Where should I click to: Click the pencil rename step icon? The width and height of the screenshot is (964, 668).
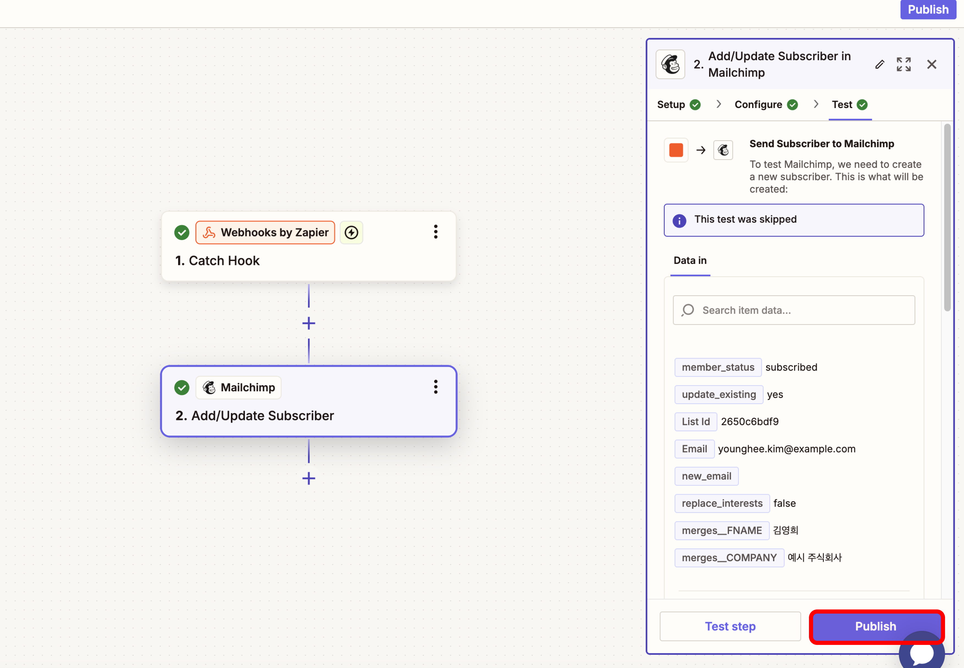pyautogui.click(x=880, y=64)
